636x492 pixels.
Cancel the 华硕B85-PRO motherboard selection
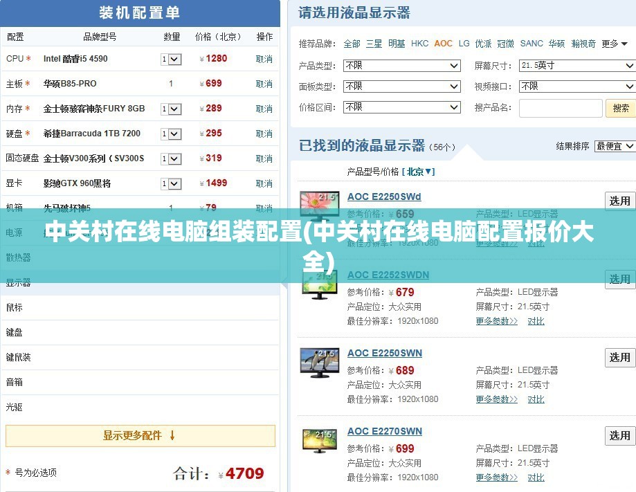(x=264, y=84)
